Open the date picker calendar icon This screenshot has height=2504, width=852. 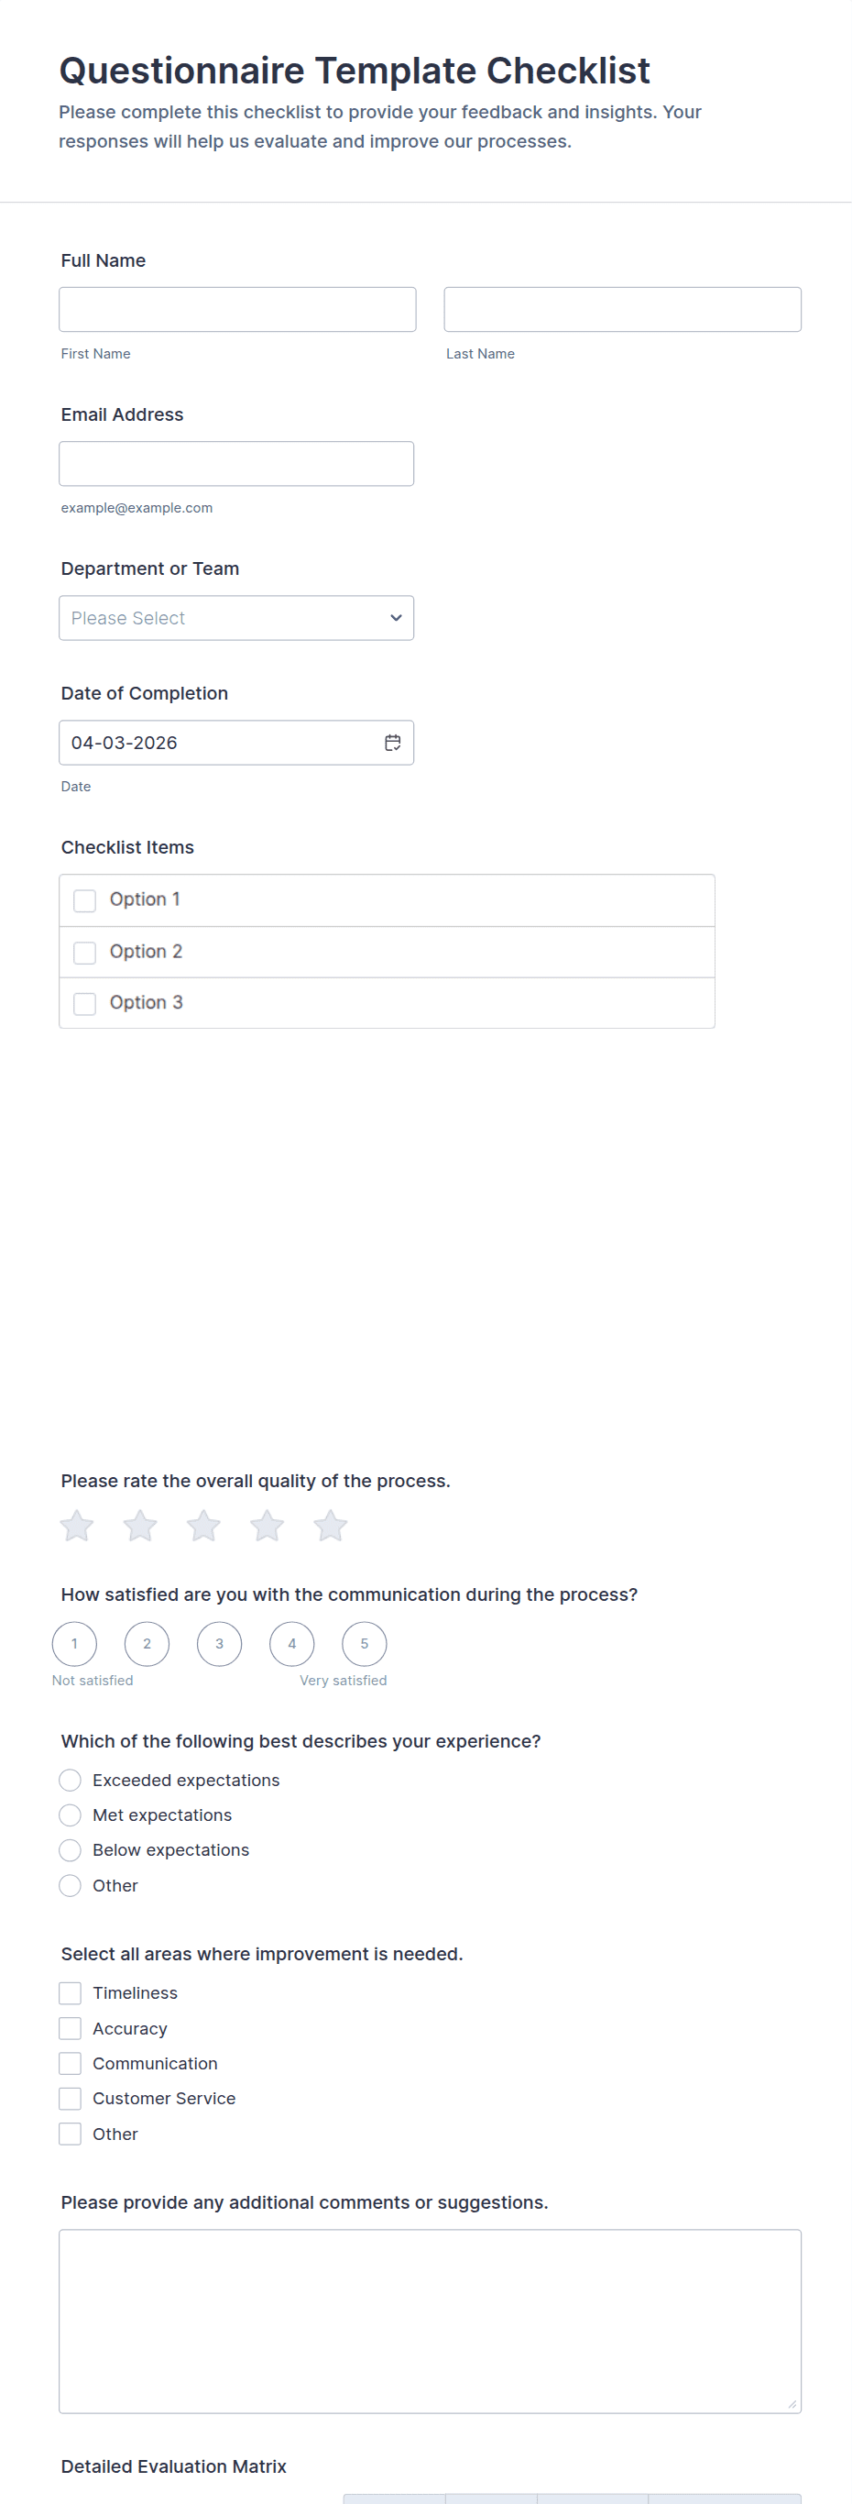click(392, 743)
